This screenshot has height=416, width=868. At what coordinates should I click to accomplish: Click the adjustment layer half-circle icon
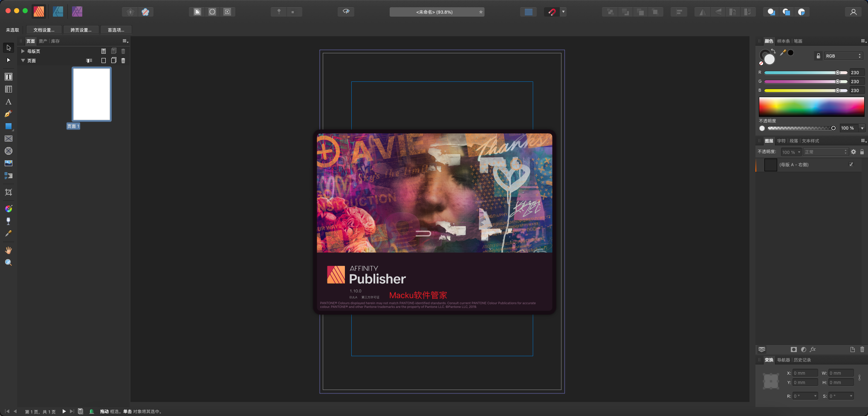[804, 350]
